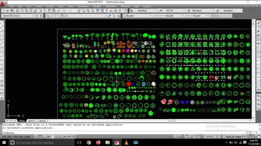Image resolution: width=261 pixels, height=146 pixels.
Task: Open the table style Standard dropdown
Action: coord(203,11)
